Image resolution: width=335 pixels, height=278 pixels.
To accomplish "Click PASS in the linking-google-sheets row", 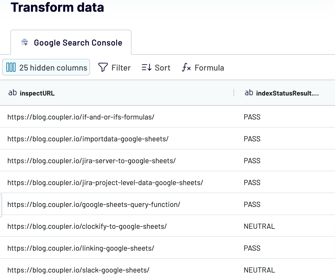I will tap(252, 248).
